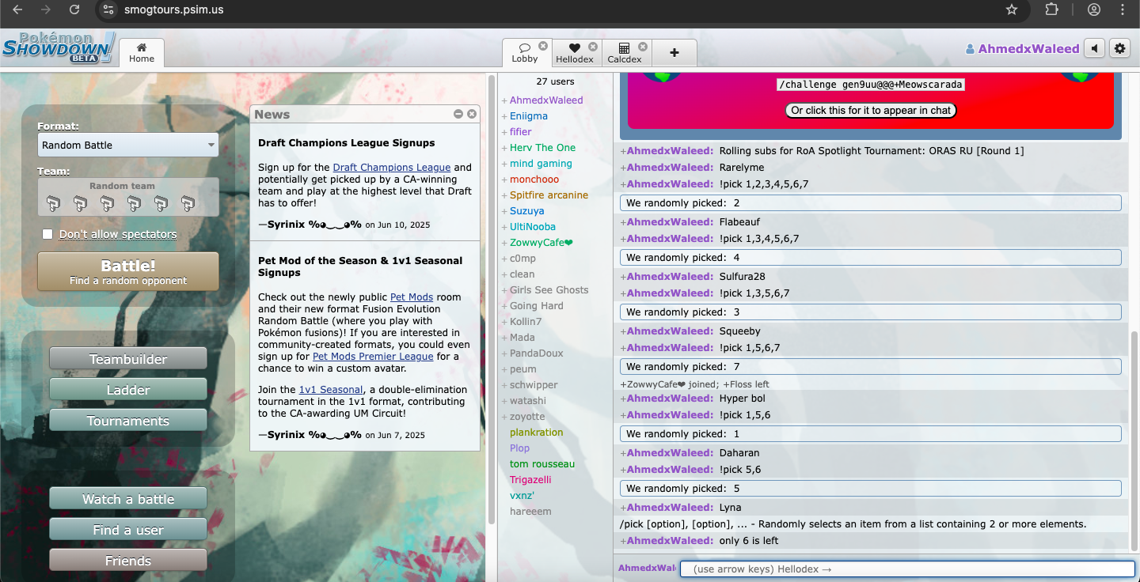1140x582 pixels.
Task: Click Find a user
Action: coord(128,529)
